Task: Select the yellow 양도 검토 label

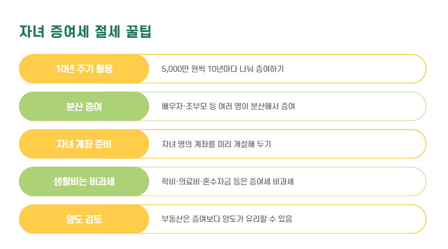Action: click(84, 219)
